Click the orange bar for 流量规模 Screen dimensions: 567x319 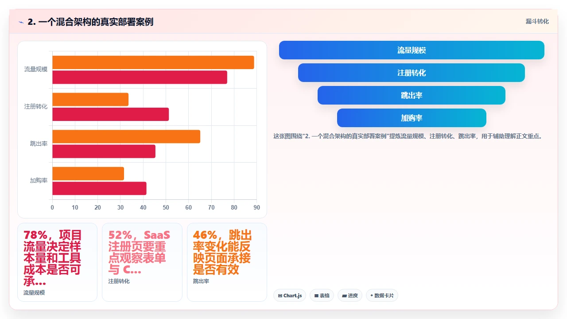[153, 62]
